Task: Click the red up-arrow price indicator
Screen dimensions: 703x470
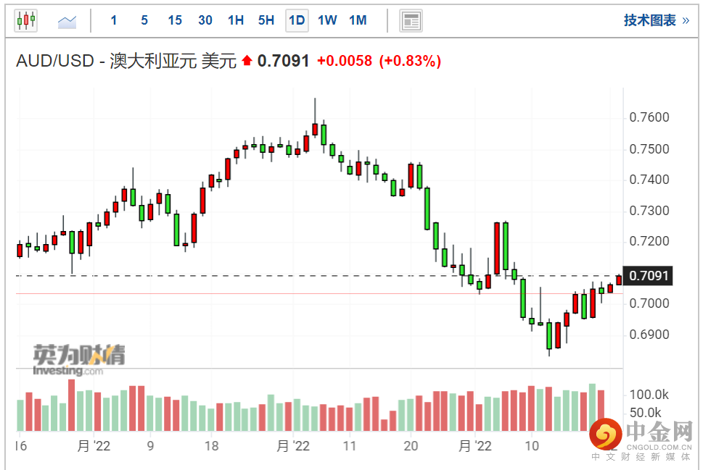Action: click(247, 62)
